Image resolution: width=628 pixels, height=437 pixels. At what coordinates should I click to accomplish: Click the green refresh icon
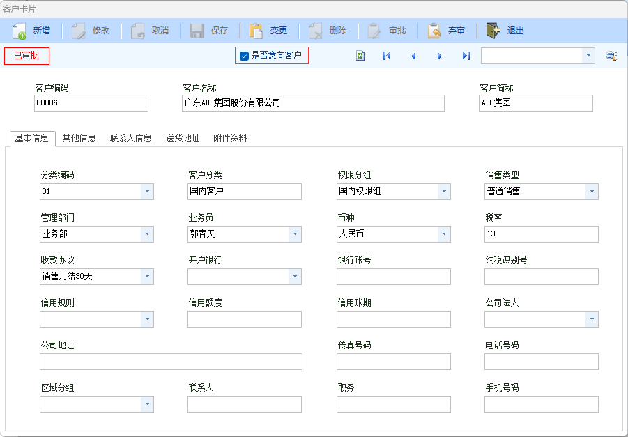(x=360, y=56)
